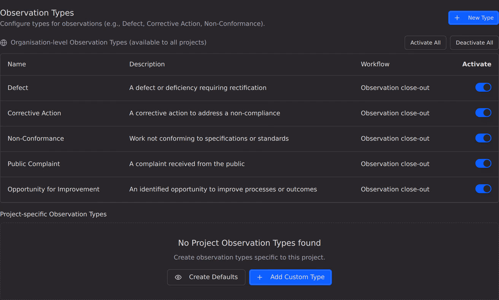Click the Description column header

pos(147,64)
